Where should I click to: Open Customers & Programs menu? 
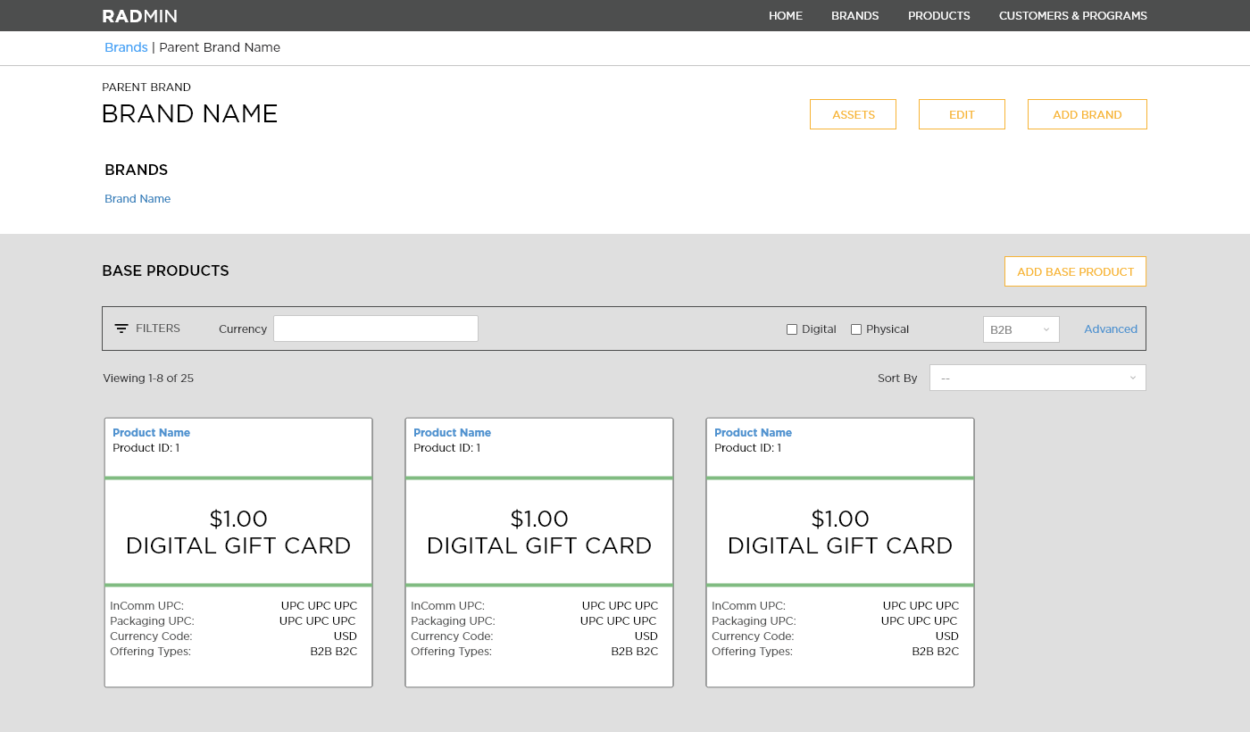(1072, 16)
